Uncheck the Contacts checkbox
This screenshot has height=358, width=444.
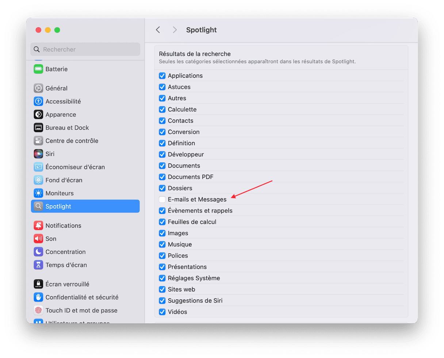point(162,121)
